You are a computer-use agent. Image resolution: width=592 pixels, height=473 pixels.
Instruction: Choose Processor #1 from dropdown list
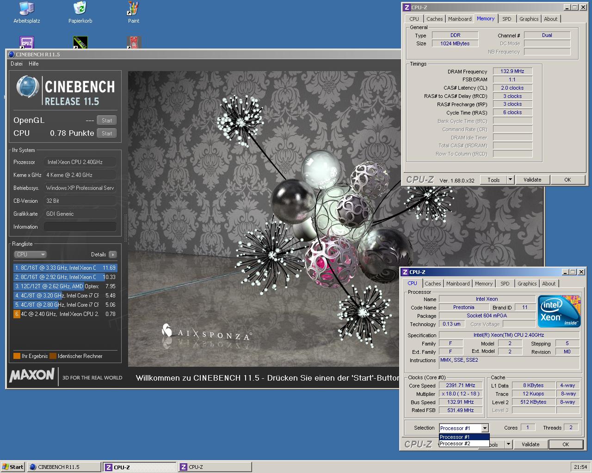[464, 437]
